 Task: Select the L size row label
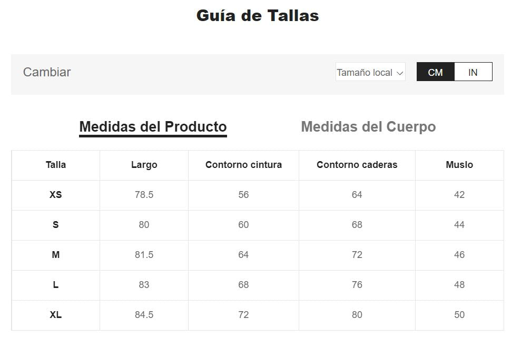pyautogui.click(x=56, y=285)
